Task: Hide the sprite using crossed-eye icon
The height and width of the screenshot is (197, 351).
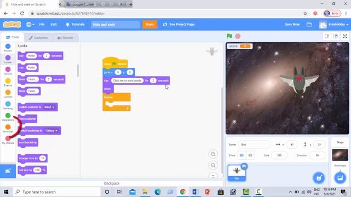Action: click(250, 155)
